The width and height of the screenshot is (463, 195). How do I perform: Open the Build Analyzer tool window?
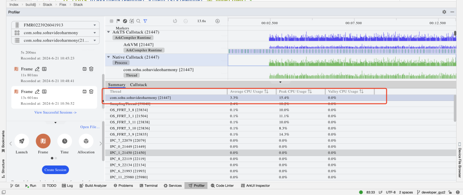click(93, 186)
